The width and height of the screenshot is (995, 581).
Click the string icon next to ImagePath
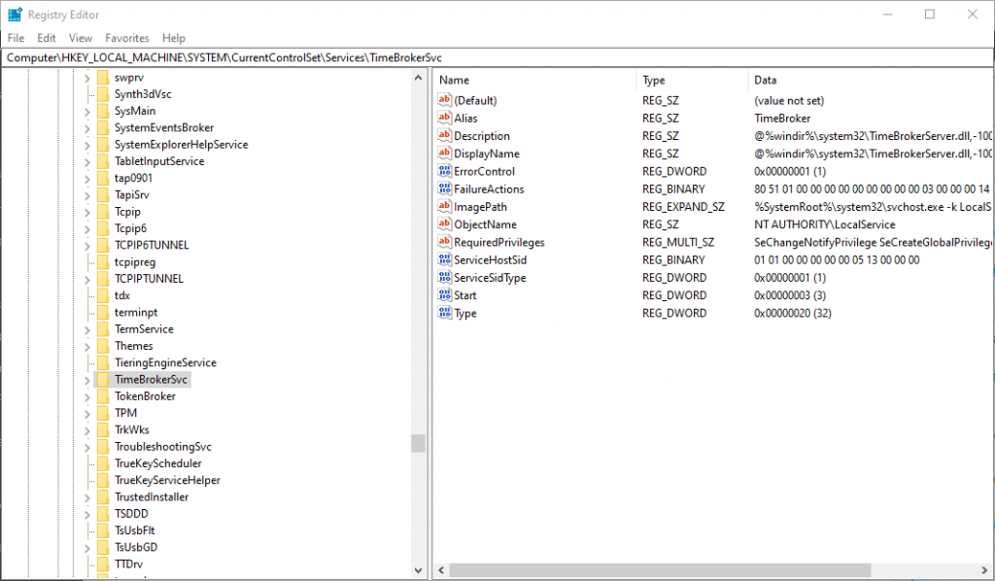pyautogui.click(x=444, y=206)
